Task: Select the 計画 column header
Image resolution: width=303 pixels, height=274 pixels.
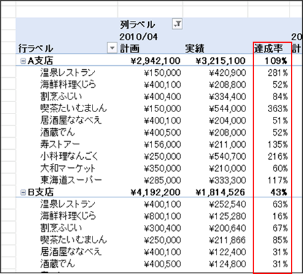Action: [x=129, y=48]
